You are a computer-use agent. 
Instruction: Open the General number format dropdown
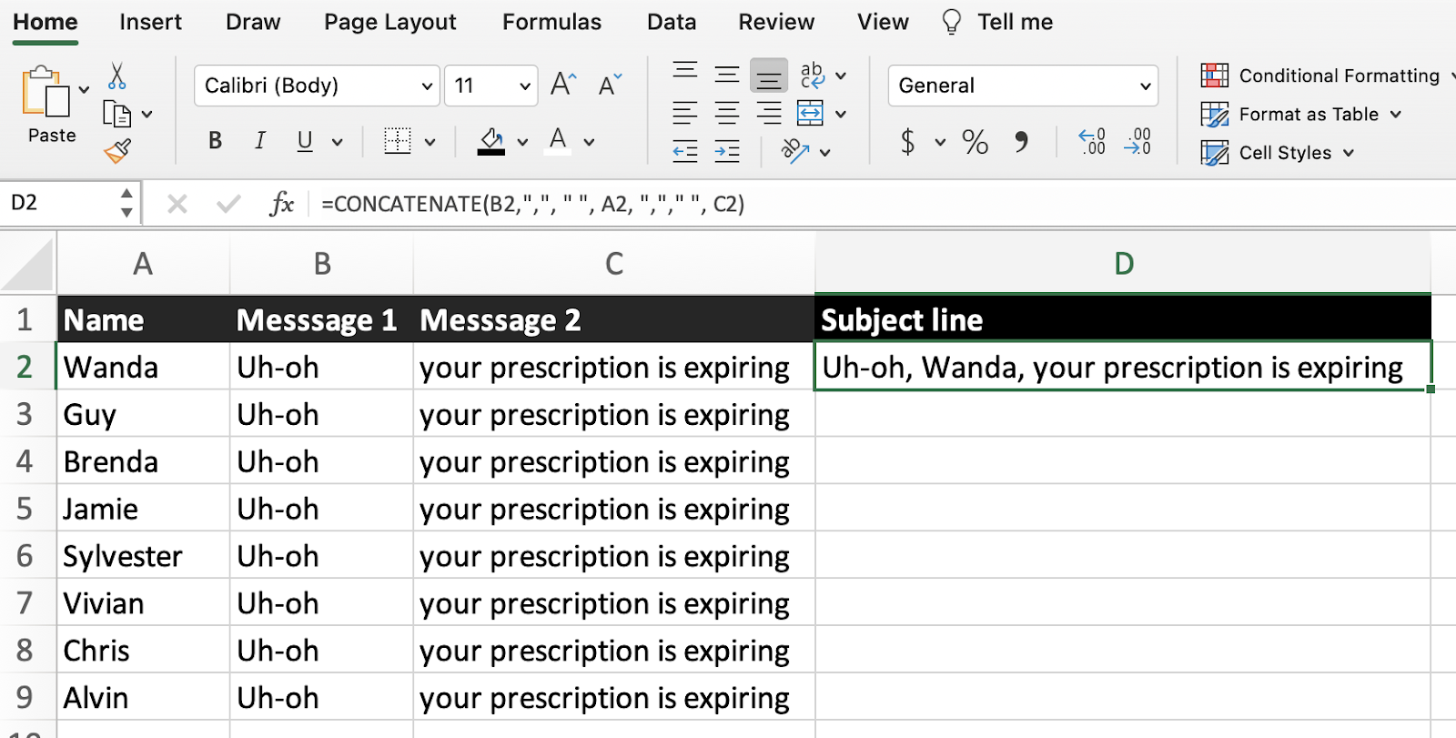1145,86
